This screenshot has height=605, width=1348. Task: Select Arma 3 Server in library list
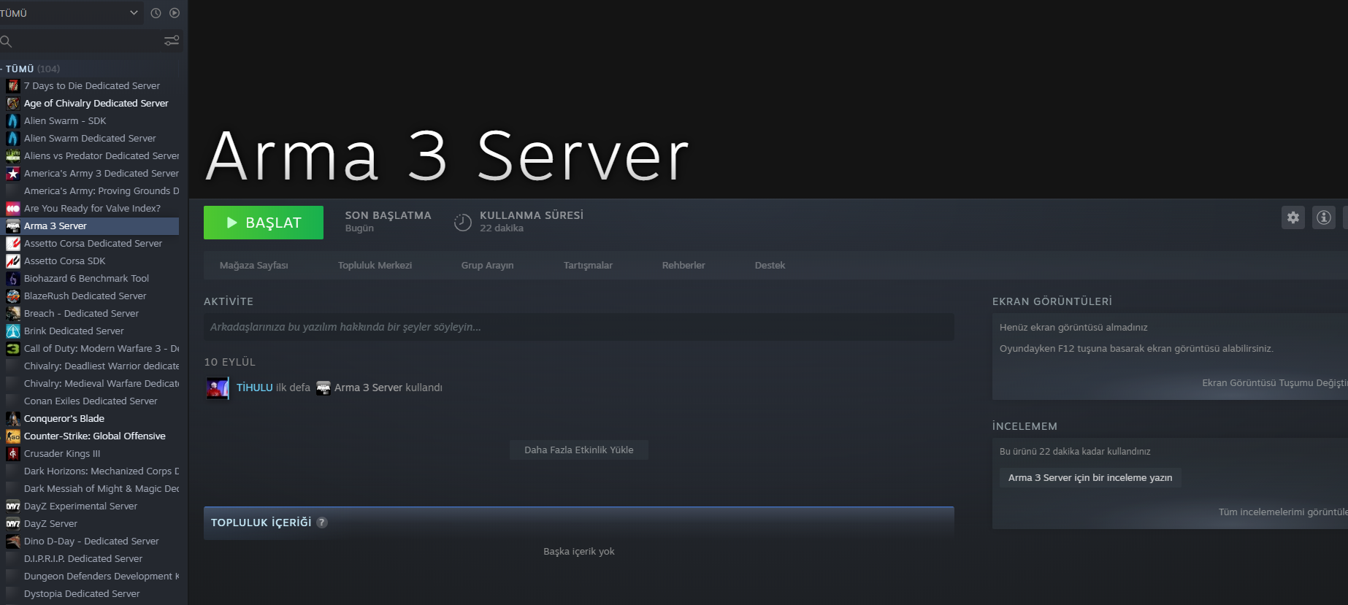(89, 226)
